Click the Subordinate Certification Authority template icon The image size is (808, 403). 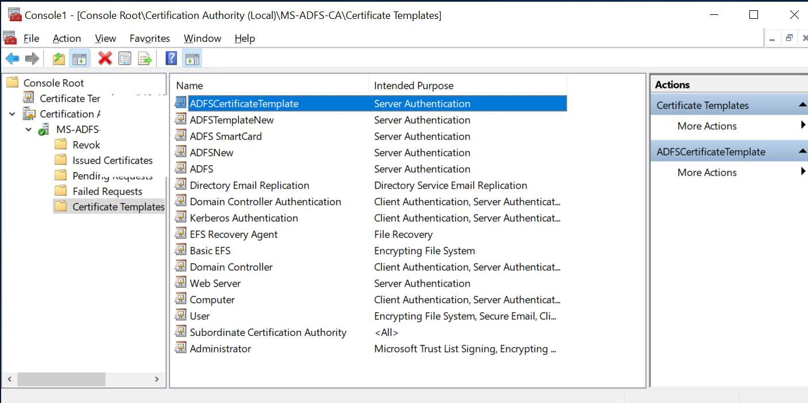[181, 332]
